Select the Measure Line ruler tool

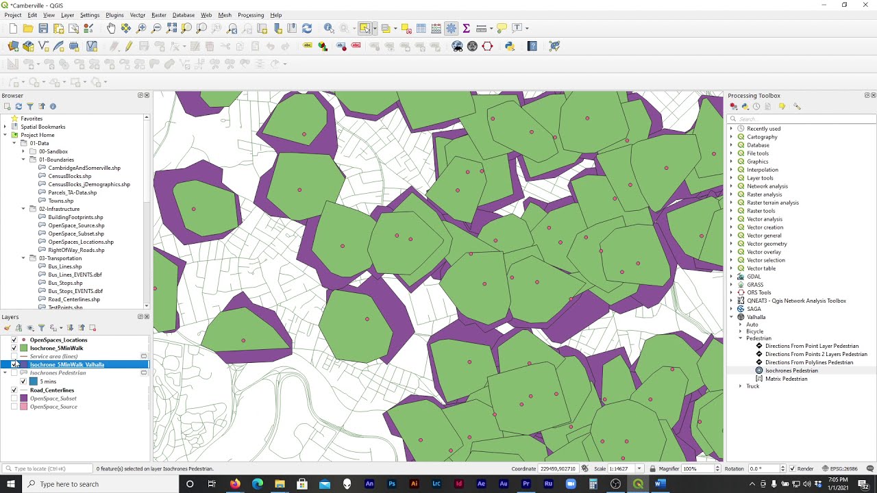click(x=481, y=28)
